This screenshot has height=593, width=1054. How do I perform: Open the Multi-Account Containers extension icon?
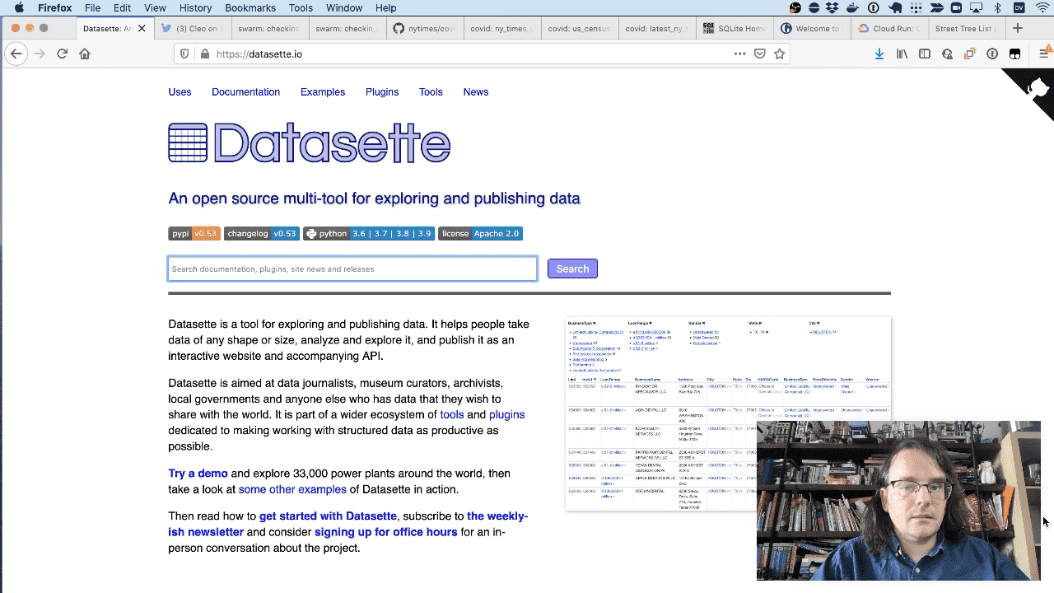pyautogui.click(x=970, y=53)
